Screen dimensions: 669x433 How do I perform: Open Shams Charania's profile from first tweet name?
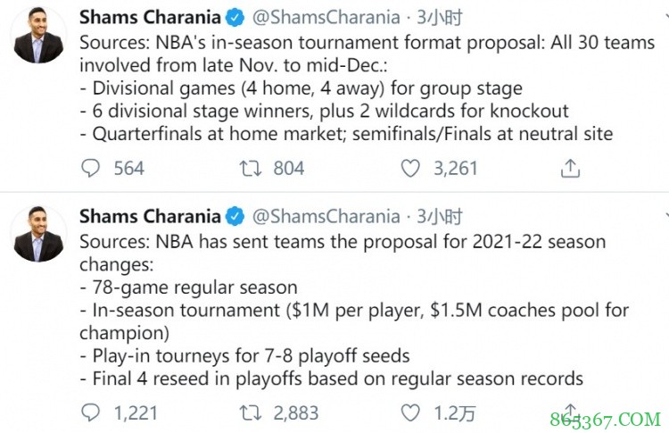[150, 18]
